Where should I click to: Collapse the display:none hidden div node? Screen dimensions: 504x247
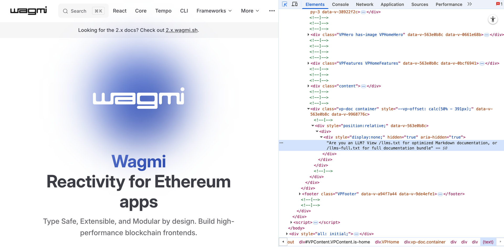[321, 137]
